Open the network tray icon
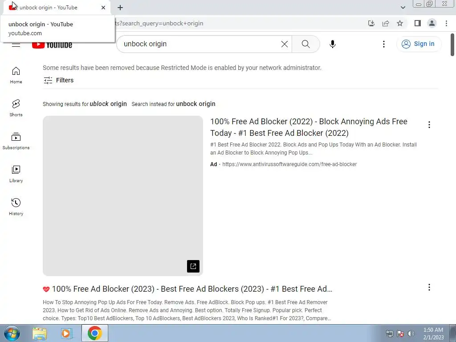The height and width of the screenshot is (342, 456). pyautogui.click(x=389, y=334)
